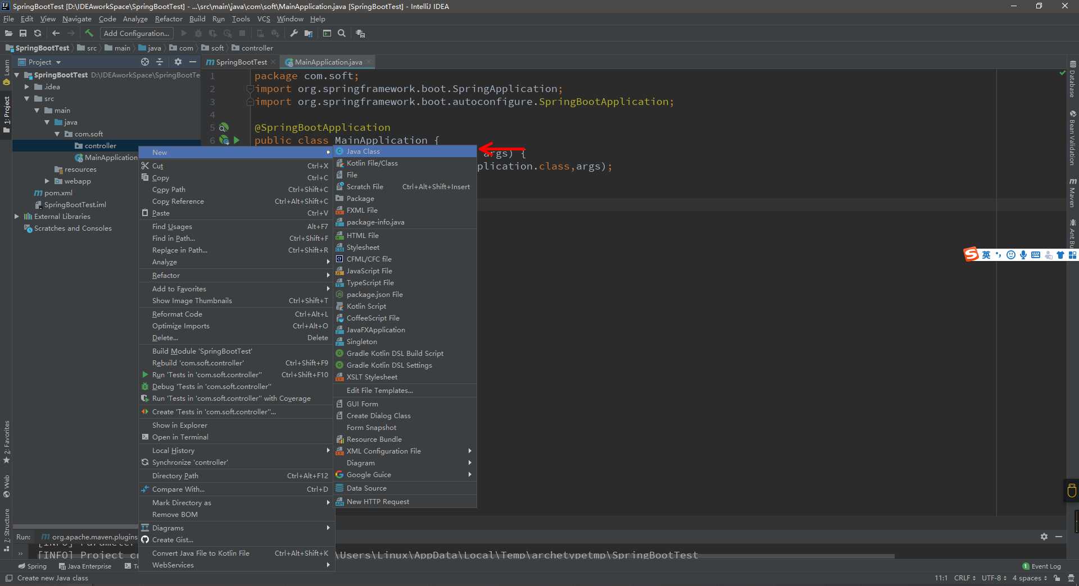Expand the webapp folder
1079x586 pixels.
click(47, 181)
